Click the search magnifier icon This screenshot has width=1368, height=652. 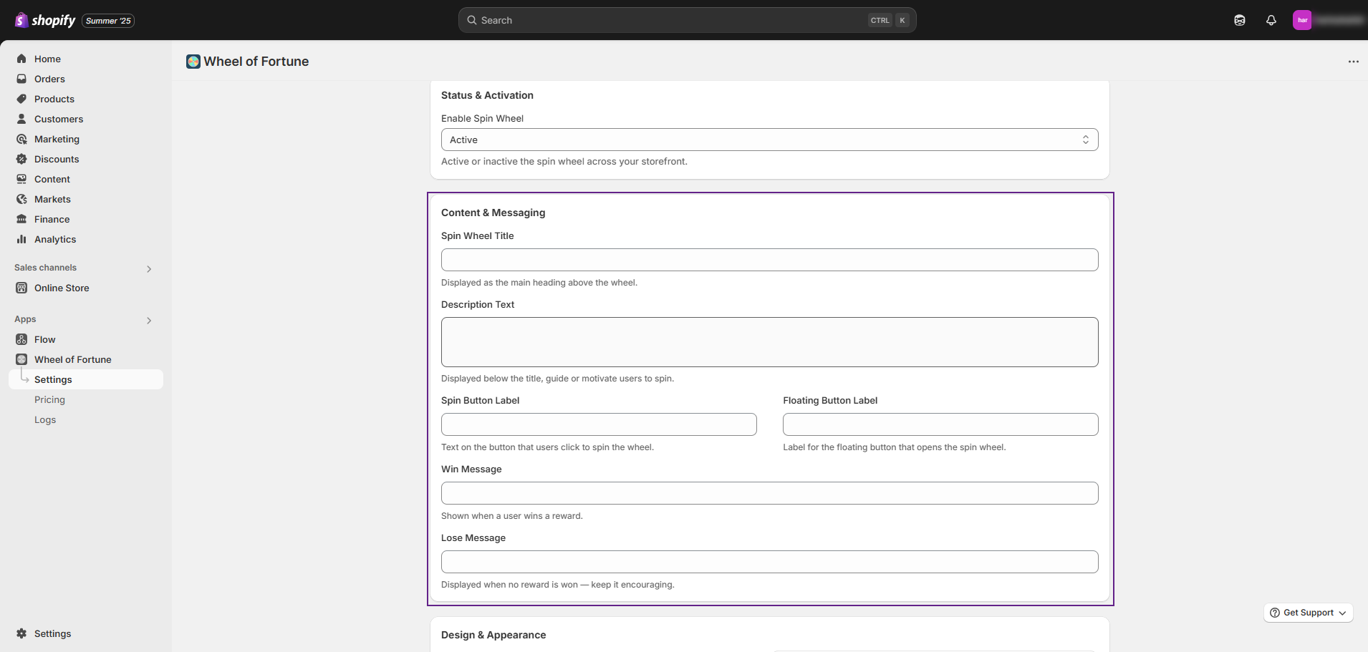(472, 20)
